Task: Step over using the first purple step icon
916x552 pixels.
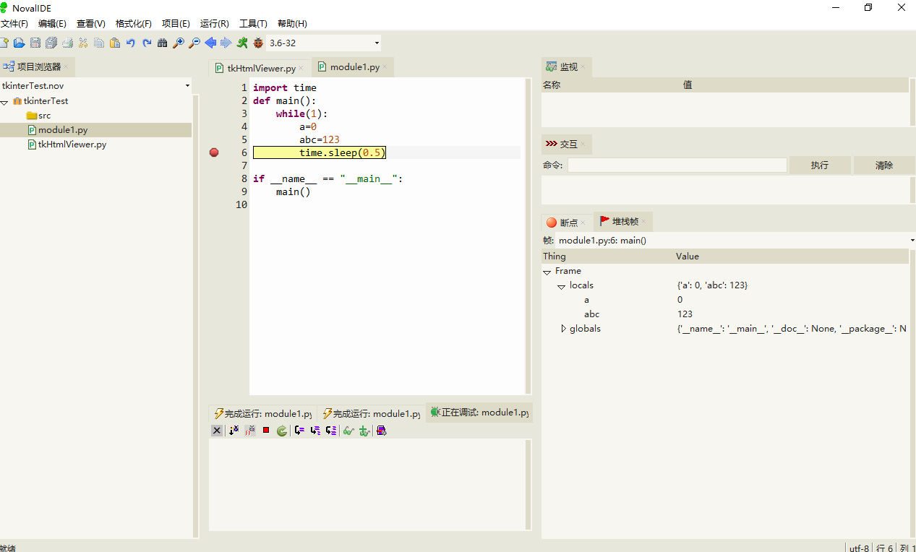Action: [299, 430]
